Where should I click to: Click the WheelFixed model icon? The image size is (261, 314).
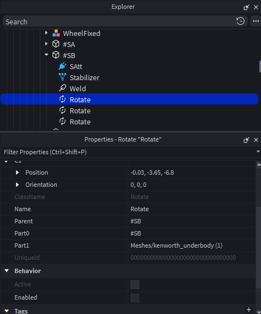[x=56, y=33]
